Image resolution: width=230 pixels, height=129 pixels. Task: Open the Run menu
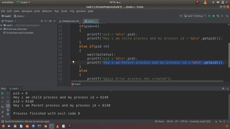(57, 11)
